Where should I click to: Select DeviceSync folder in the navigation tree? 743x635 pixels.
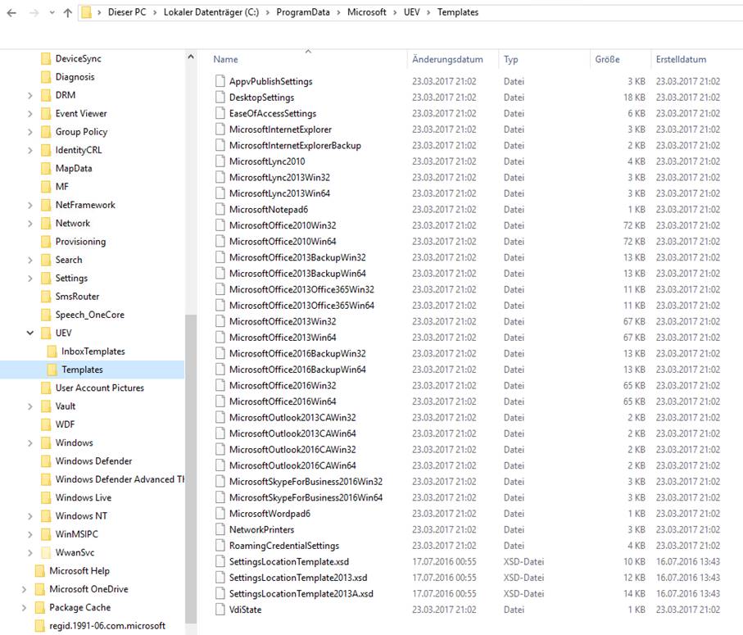coord(78,59)
